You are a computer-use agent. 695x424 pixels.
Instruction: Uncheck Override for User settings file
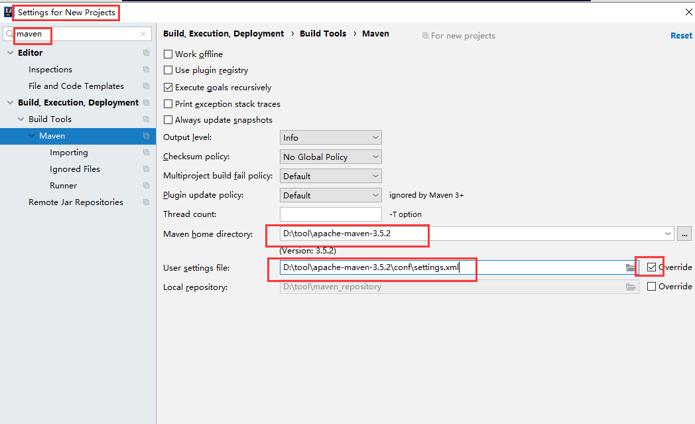pyautogui.click(x=651, y=267)
